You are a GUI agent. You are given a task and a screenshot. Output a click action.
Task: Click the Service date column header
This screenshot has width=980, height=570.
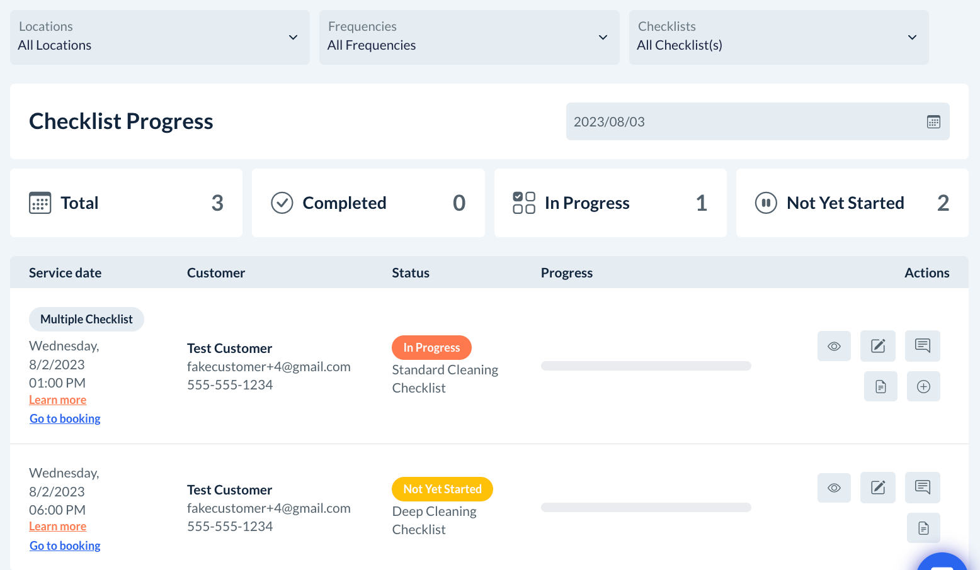tap(65, 272)
